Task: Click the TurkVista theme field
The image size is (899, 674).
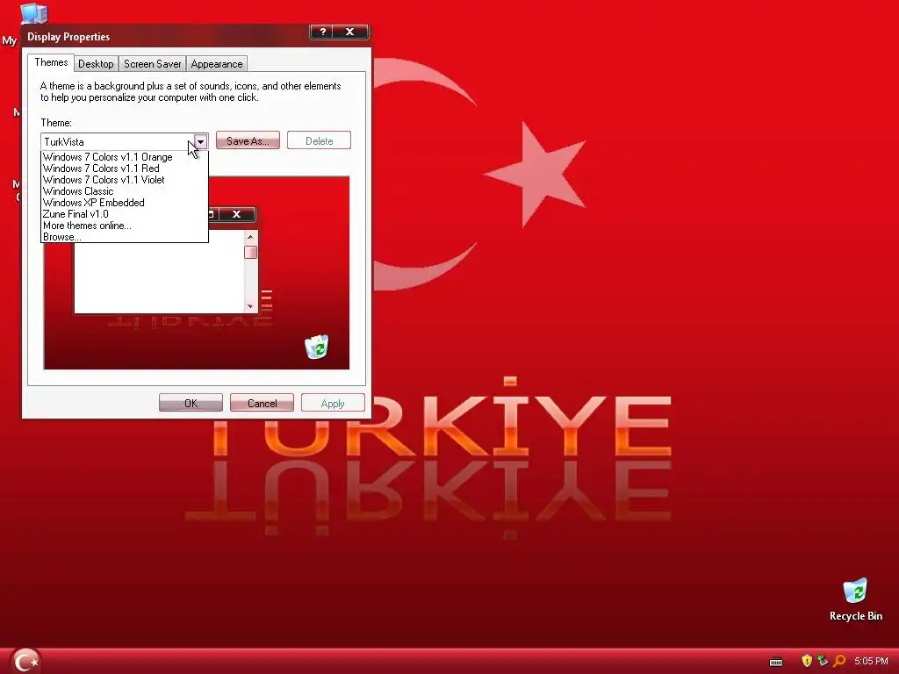Action: pyautogui.click(x=117, y=141)
